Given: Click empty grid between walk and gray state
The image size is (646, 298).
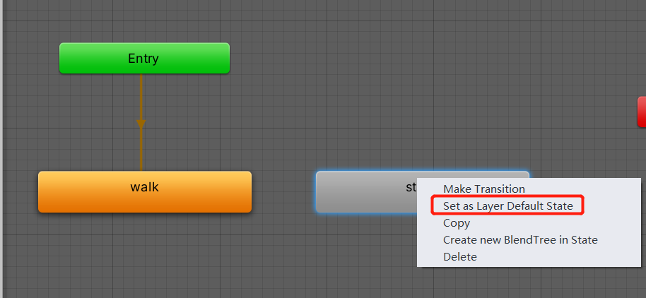Looking at the screenshot, I should tap(283, 192).
